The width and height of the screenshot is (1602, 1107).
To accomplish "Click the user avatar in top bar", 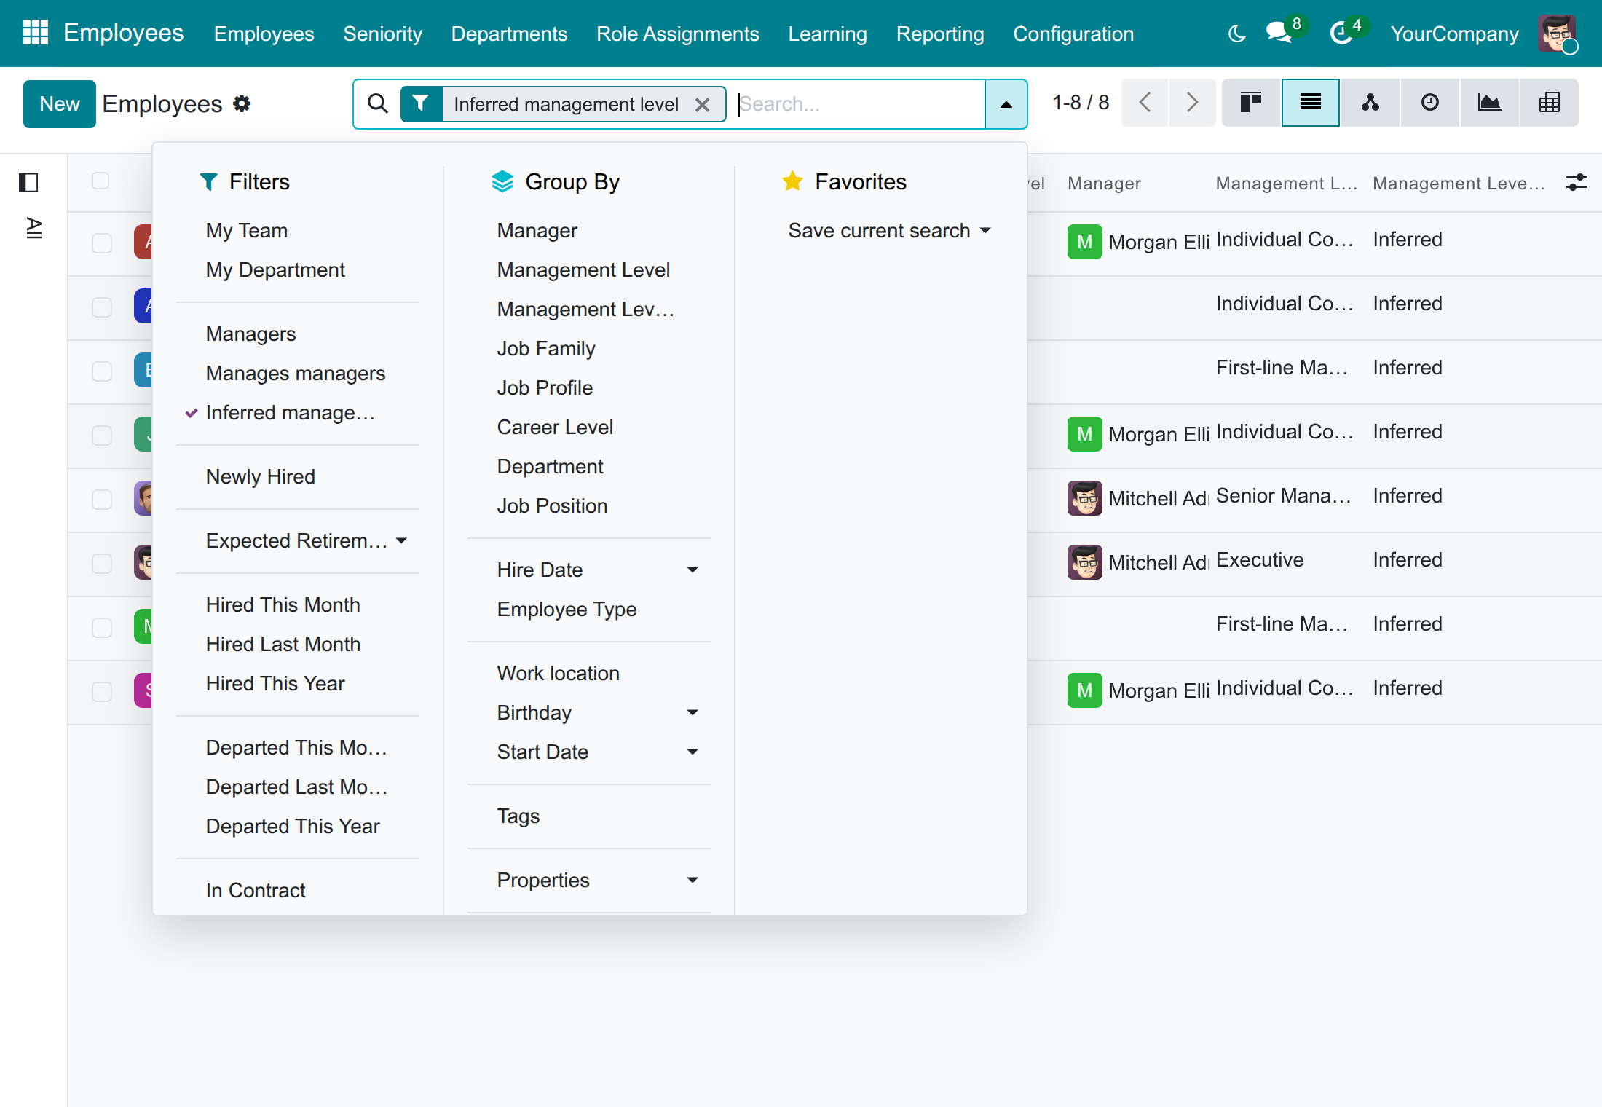I will tap(1557, 34).
